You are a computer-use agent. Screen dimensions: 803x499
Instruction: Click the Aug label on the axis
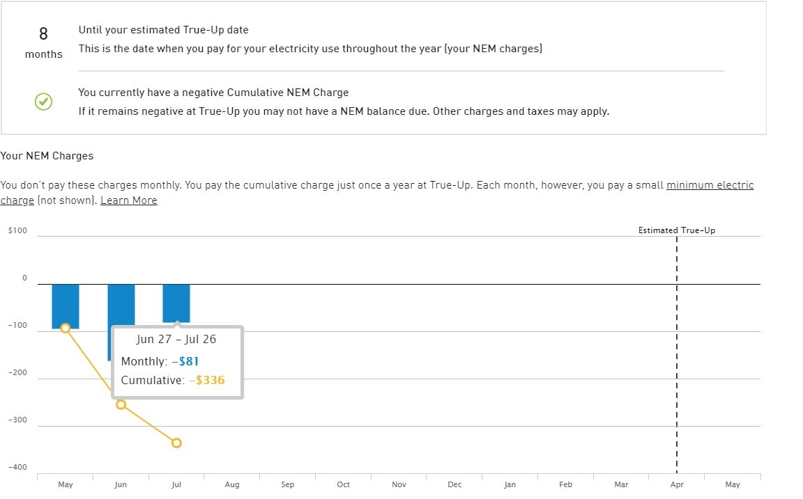(x=232, y=484)
